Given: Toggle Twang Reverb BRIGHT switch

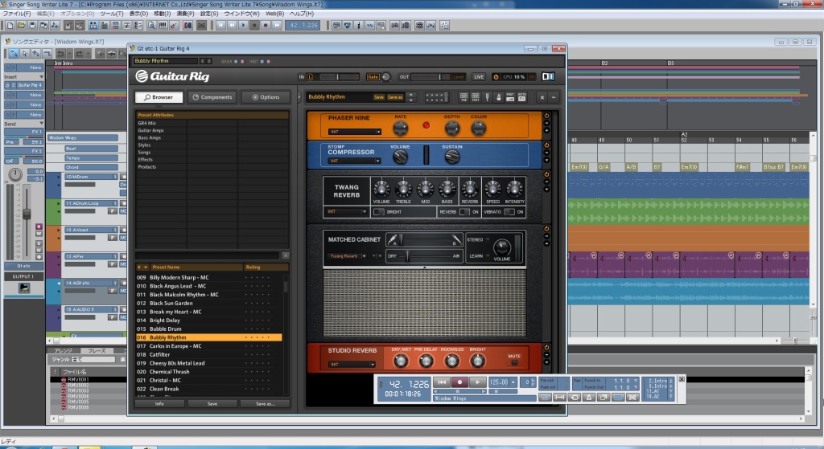Looking at the screenshot, I should (x=379, y=212).
